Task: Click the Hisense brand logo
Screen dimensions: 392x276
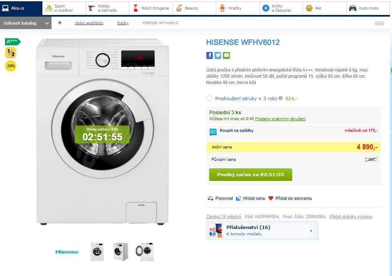Action: pyautogui.click(x=67, y=252)
